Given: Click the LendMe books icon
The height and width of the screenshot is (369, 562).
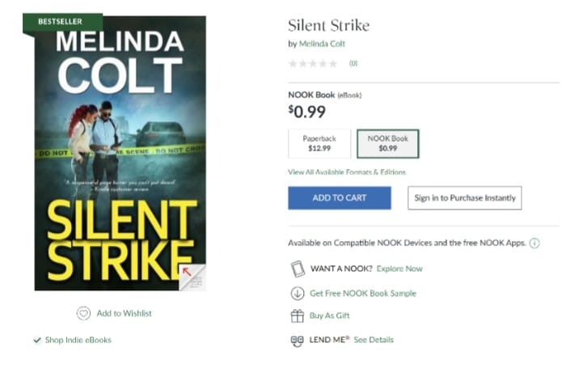Looking at the screenshot, I should [297, 340].
